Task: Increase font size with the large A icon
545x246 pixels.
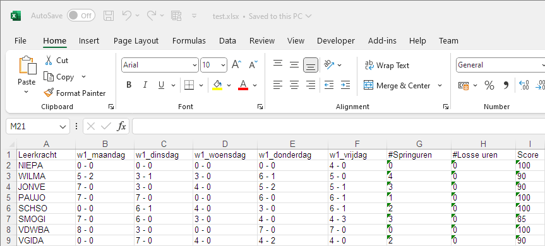Action: point(236,64)
